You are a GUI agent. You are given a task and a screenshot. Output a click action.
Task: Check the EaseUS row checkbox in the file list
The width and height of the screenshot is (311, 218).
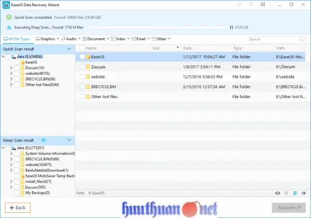(82, 57)
